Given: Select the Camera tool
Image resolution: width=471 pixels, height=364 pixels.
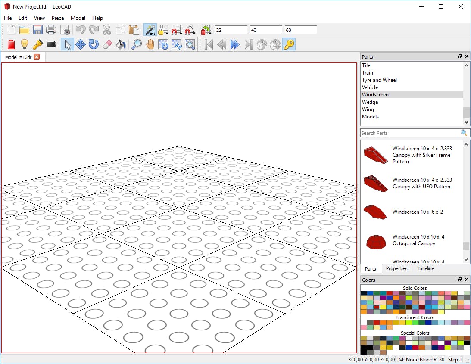Looking at the screenshot, I should [x=52, y=44].
